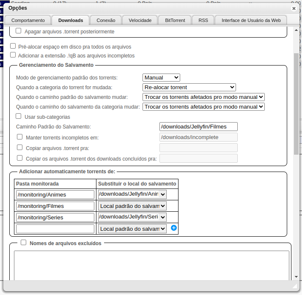Edit the /monitoring/Filmes folder field

(55, 206)
